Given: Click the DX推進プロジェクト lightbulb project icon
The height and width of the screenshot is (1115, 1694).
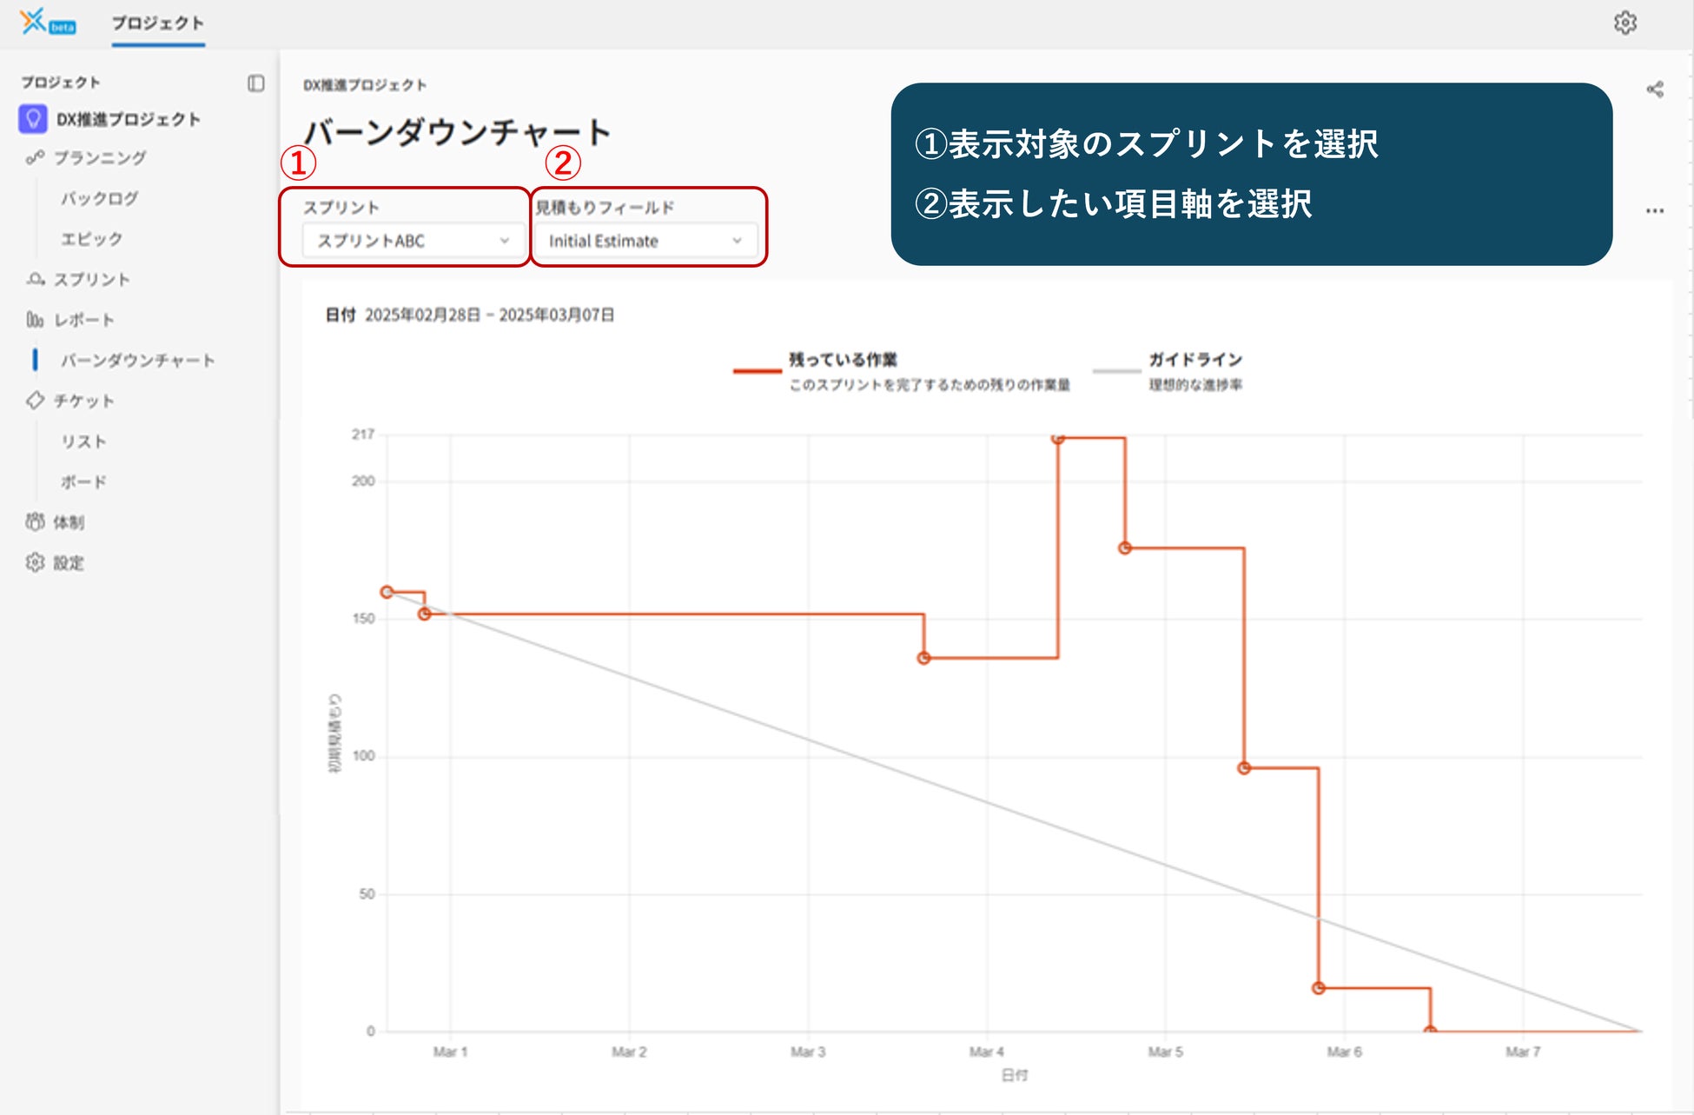Looking at the screenshot, I should click(33, 119).
